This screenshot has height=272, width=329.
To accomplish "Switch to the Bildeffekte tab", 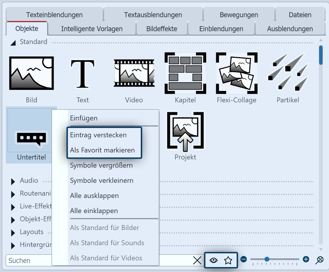I will click(x=162, y=29).
